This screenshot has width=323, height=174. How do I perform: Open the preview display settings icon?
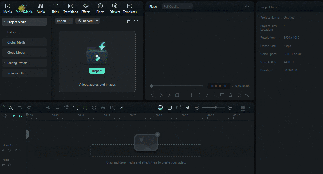coord(222,95)
